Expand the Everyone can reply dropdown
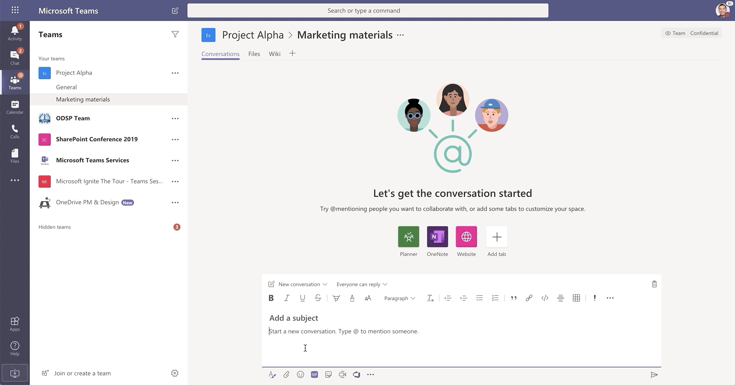The width and height of the screenshot is (735, 385). tap(361, 284)
